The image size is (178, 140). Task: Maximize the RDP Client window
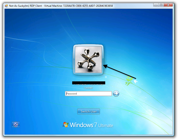click(161, 5)
